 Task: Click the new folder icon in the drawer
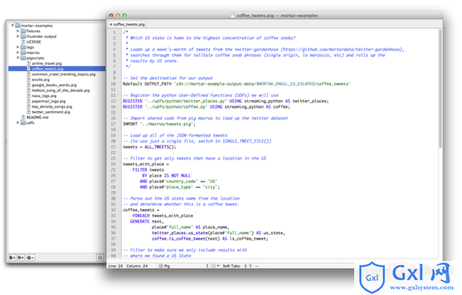(21, 257)
